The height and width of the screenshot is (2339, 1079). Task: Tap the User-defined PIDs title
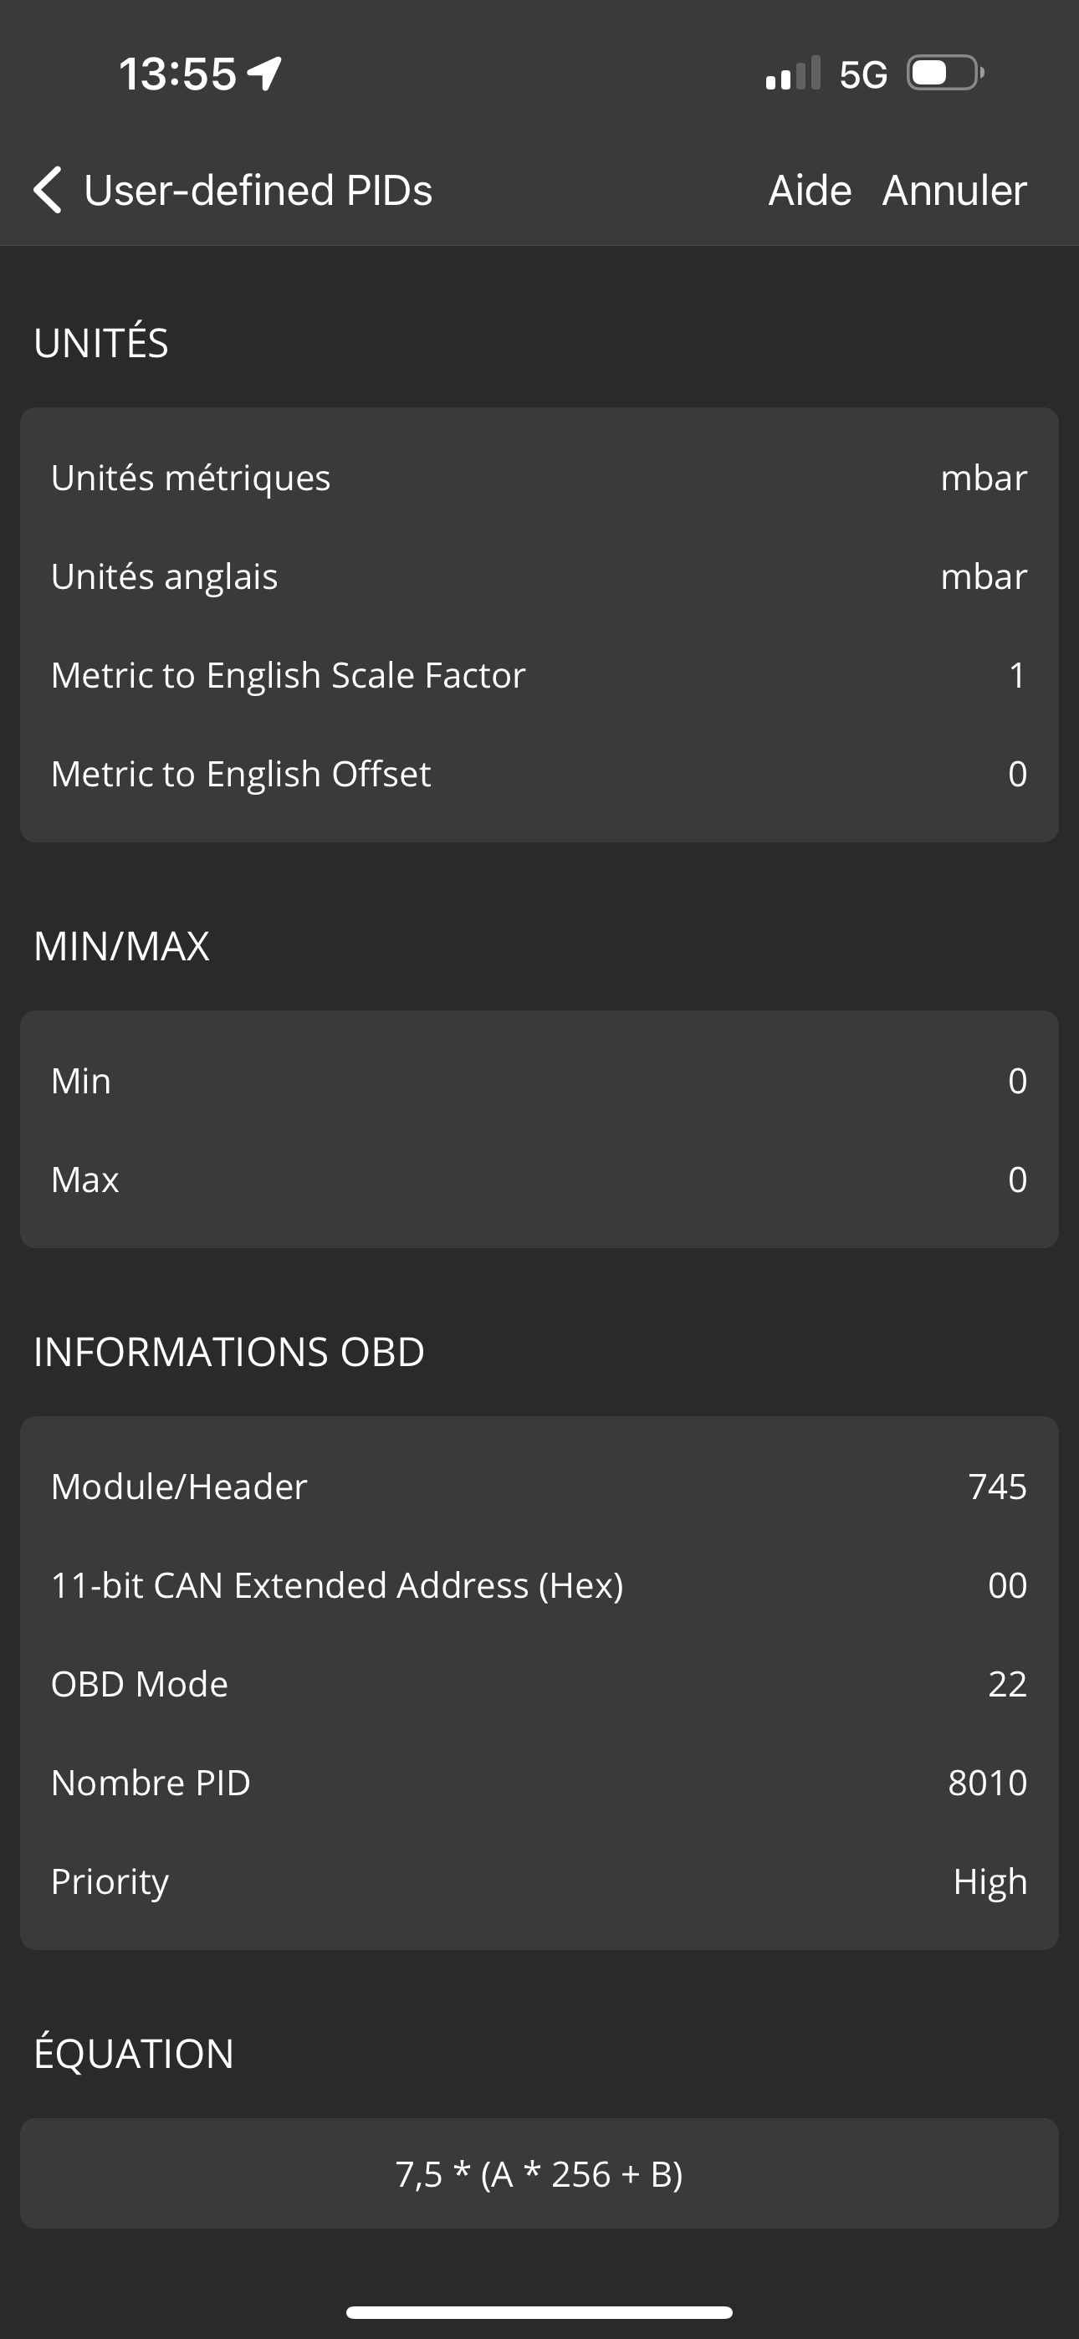point(258,191)
